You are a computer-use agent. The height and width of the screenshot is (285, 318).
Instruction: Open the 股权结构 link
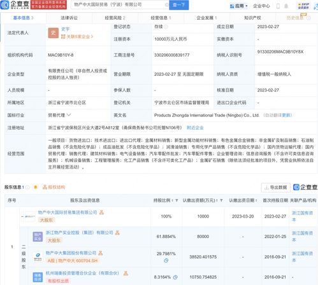point(54,187)
